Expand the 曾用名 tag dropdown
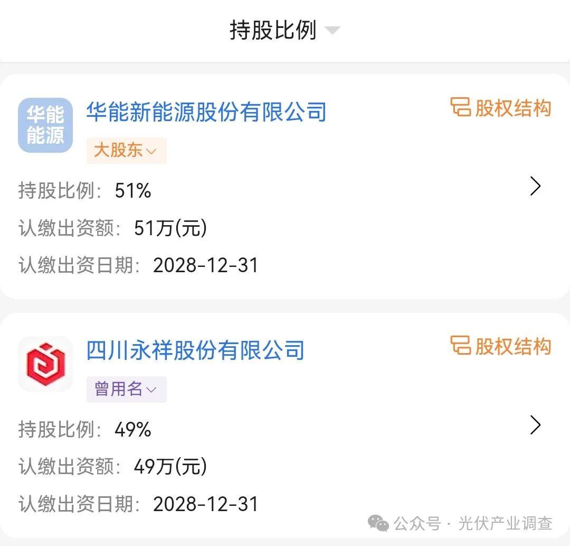 point(126,390)
